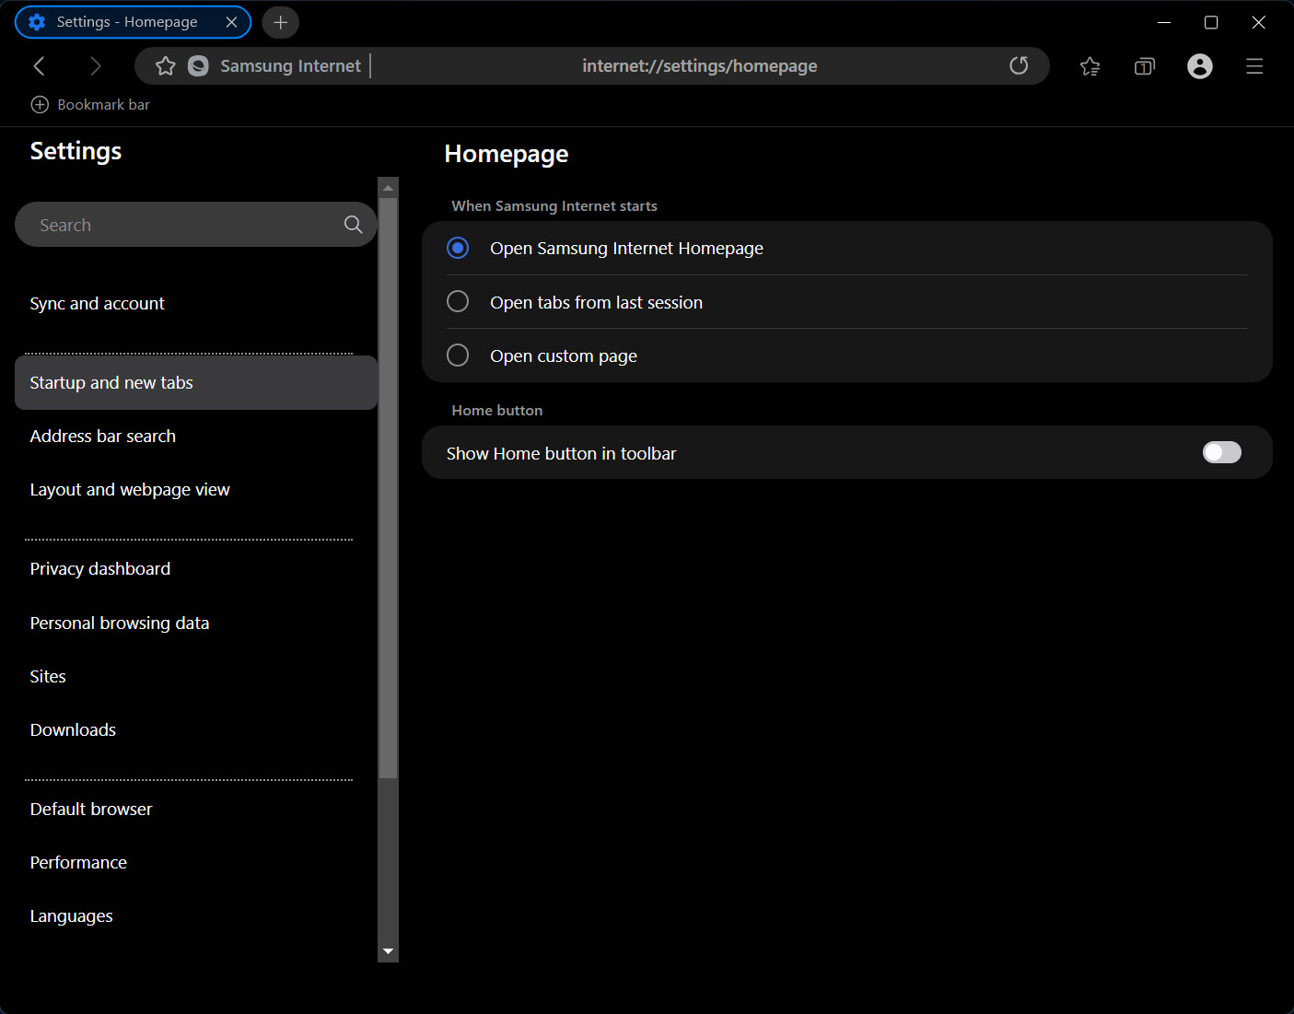The width and height of the screenshot is (1294, 1014).
Task: Select Open tabs from last session
Action: pos(458,302)
